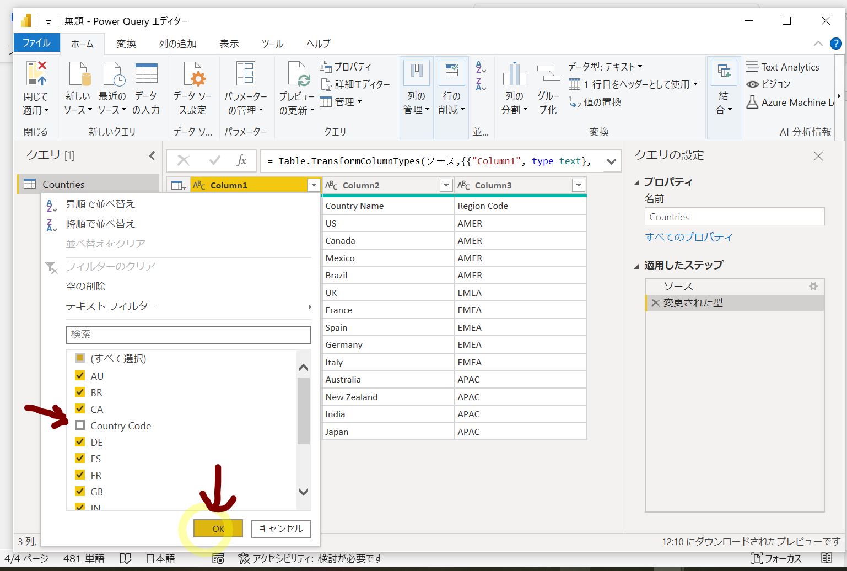Toggle the (すべて選択) checkbox
This screenshot has height=571, width=847.
click(80, 358)
